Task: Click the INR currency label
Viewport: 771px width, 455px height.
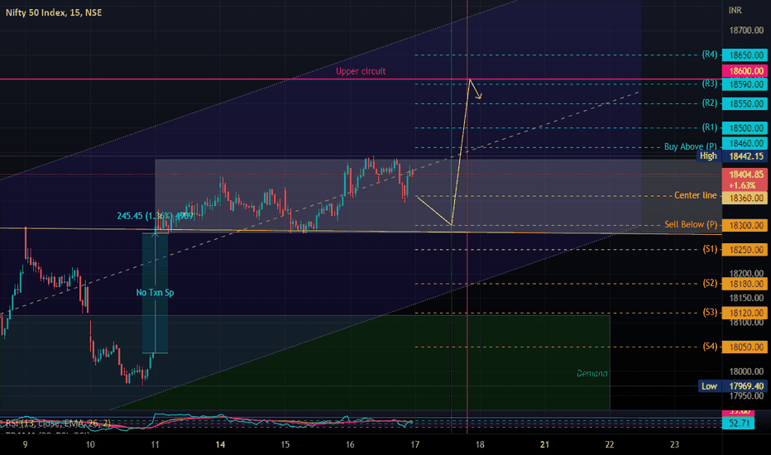Action: [x=735, y=10]
